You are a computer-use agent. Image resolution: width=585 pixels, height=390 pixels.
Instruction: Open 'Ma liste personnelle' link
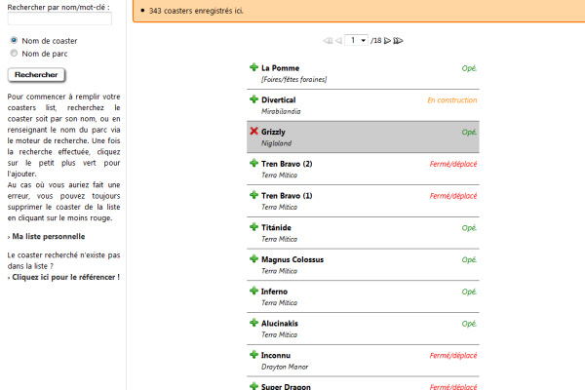point(47,236)
